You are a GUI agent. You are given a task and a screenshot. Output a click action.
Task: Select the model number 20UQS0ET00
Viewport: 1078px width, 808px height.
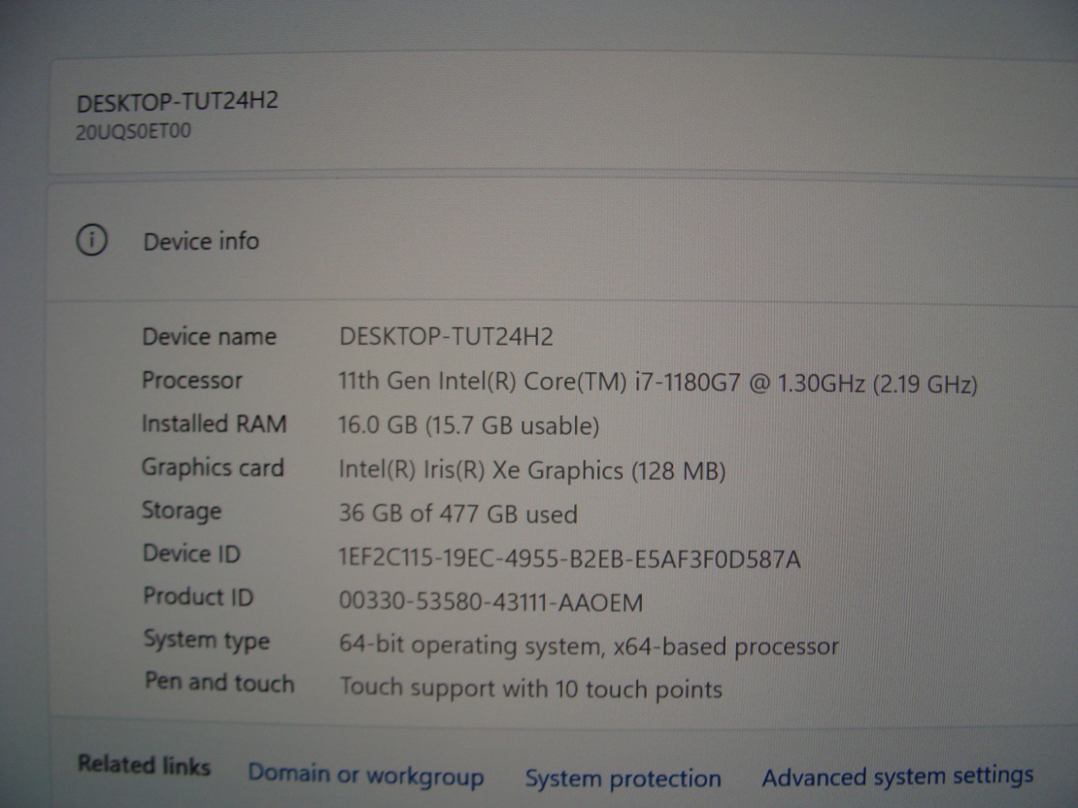(x=133, y=131)
